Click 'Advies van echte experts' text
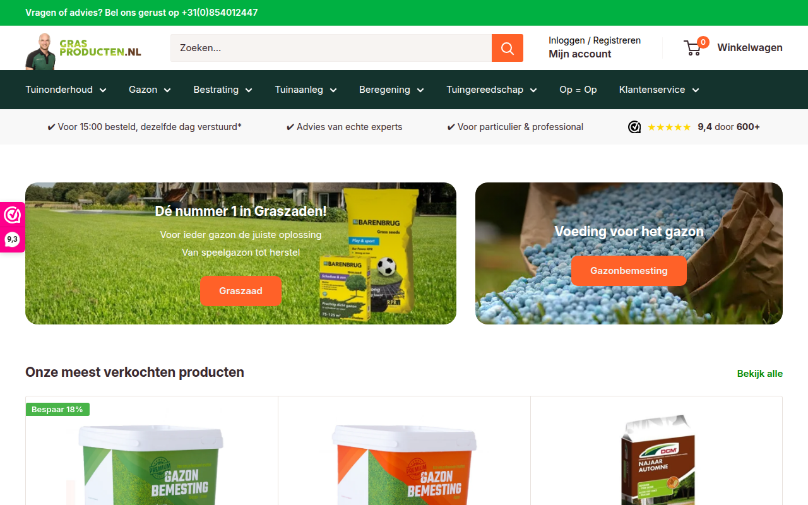 (x=344, y=127)
